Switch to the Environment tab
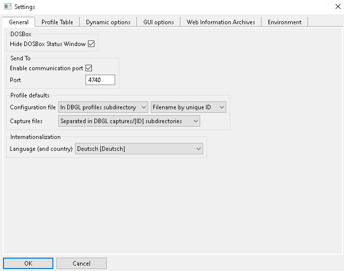 [x=284, y=22]
